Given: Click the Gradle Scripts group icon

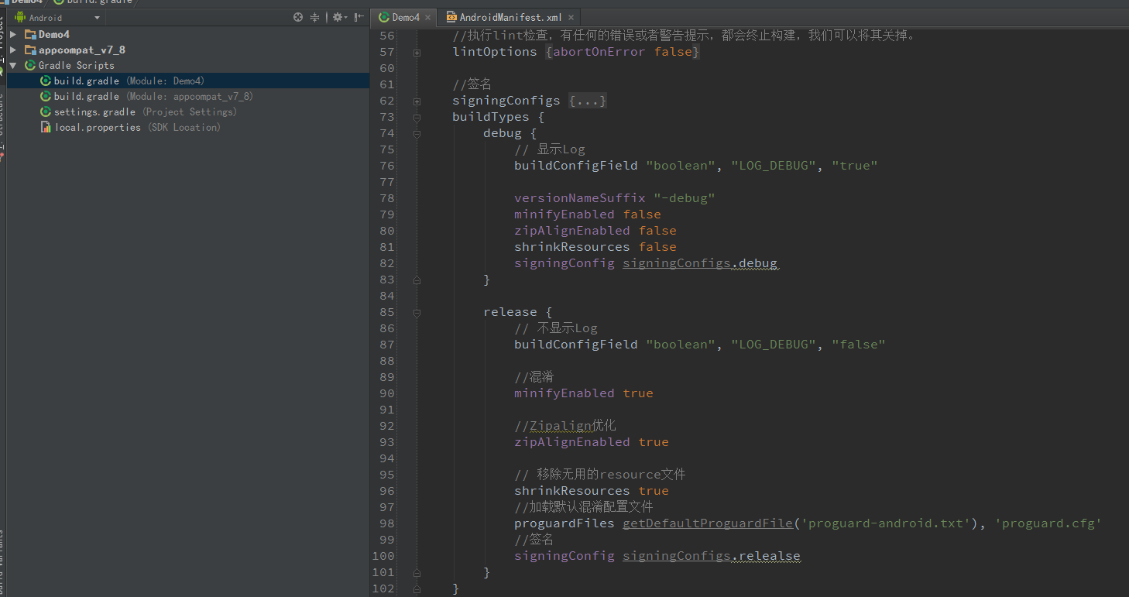Looking at the screenshot, I should pos(30,65).
